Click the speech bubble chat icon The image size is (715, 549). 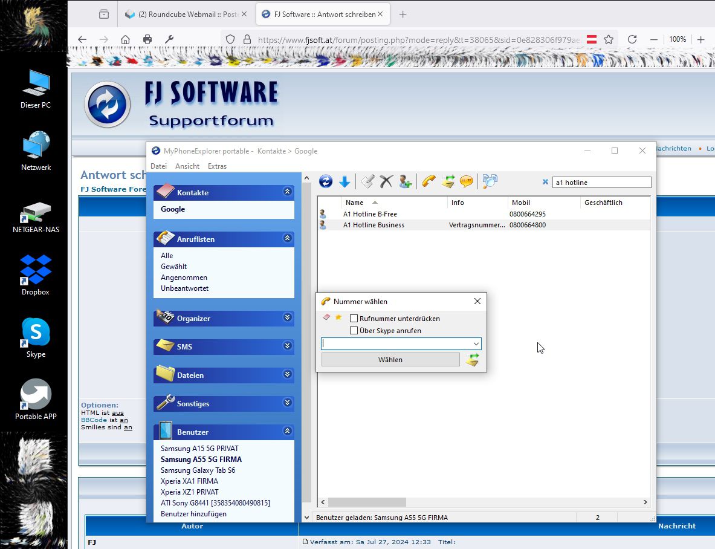click(466, 181)
